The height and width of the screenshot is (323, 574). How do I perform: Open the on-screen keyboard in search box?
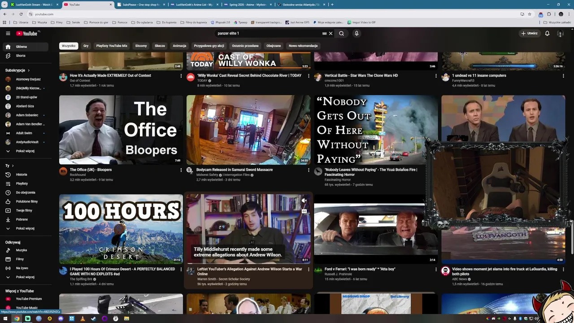coord(324,33)
